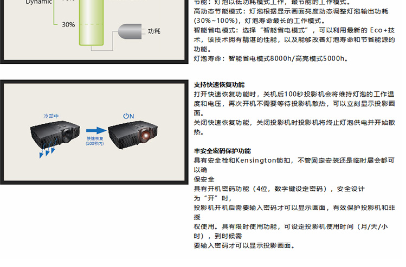Click the powered-on projector with lit lens
The width and height of the screenshot is (406, 267).
coord(133,134)
